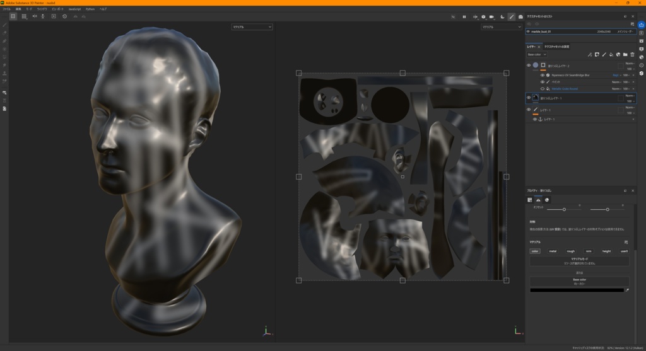Image resolution: width=646 pixels, height=351 pixels.
Task: Toggle visibility of marble_bust_01 texture set
Action: [x=528, y=32]
